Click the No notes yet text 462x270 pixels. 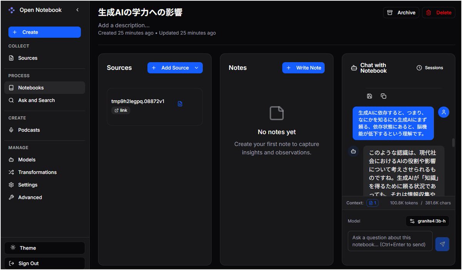277,132
